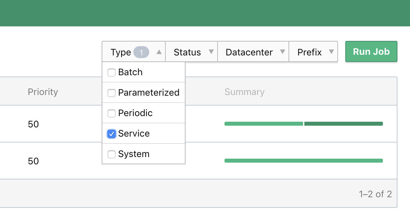Click dark green segment of first summary bar
The width and height of the screenshot is (410, 221).
(343, 124)
